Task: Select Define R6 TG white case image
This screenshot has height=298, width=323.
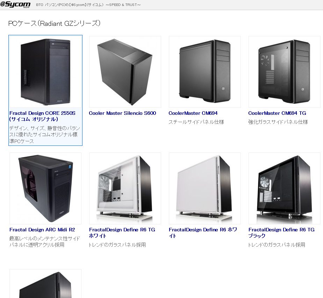Action: (x=125, y=188)
